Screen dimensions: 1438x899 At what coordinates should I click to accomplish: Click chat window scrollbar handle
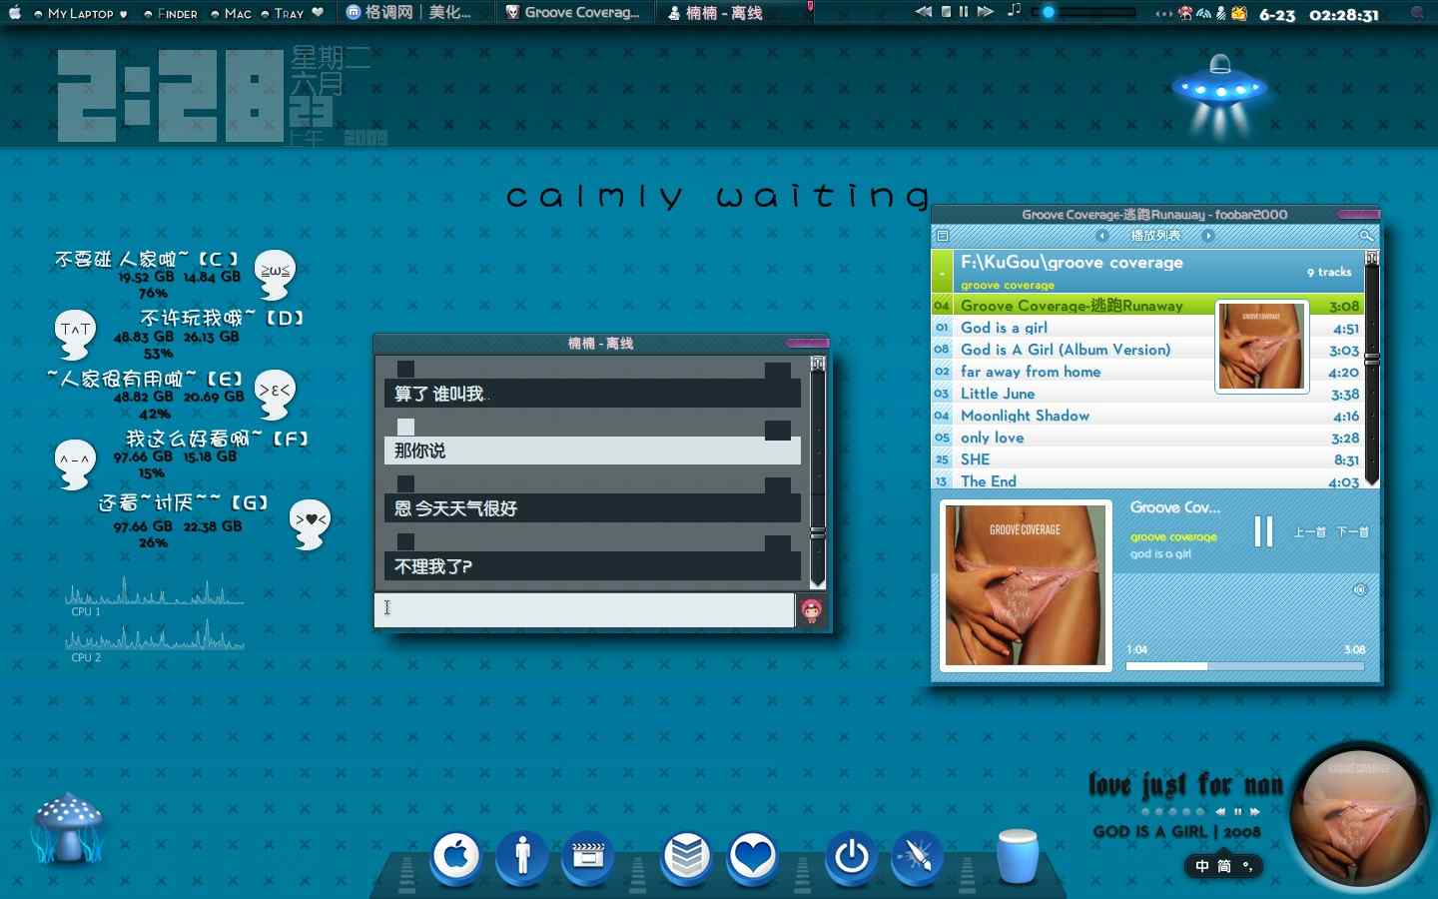[x=818, y=533]
